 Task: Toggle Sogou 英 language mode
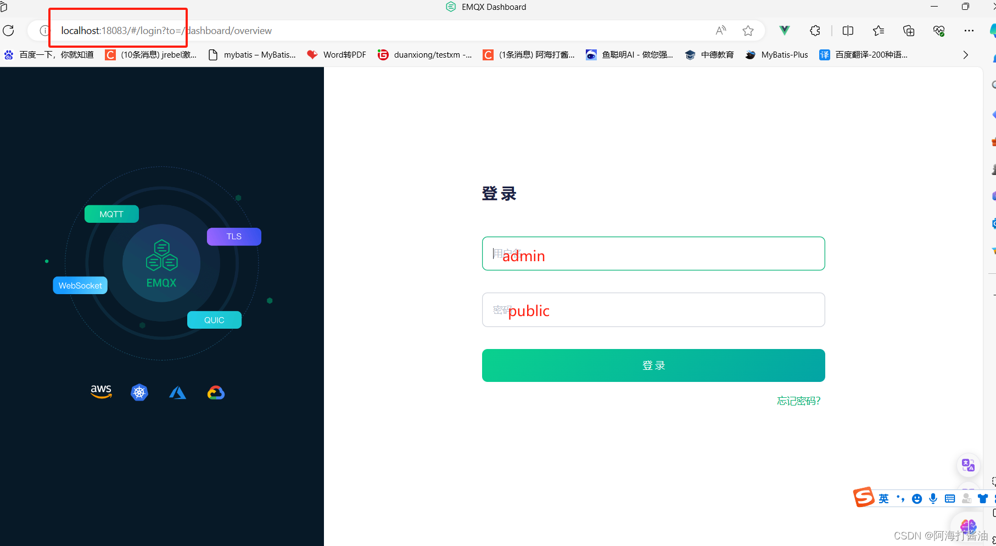883,498
